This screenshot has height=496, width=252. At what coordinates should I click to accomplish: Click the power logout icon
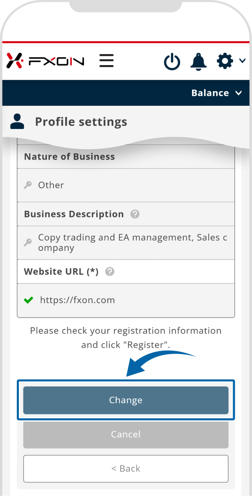point(172,62)
